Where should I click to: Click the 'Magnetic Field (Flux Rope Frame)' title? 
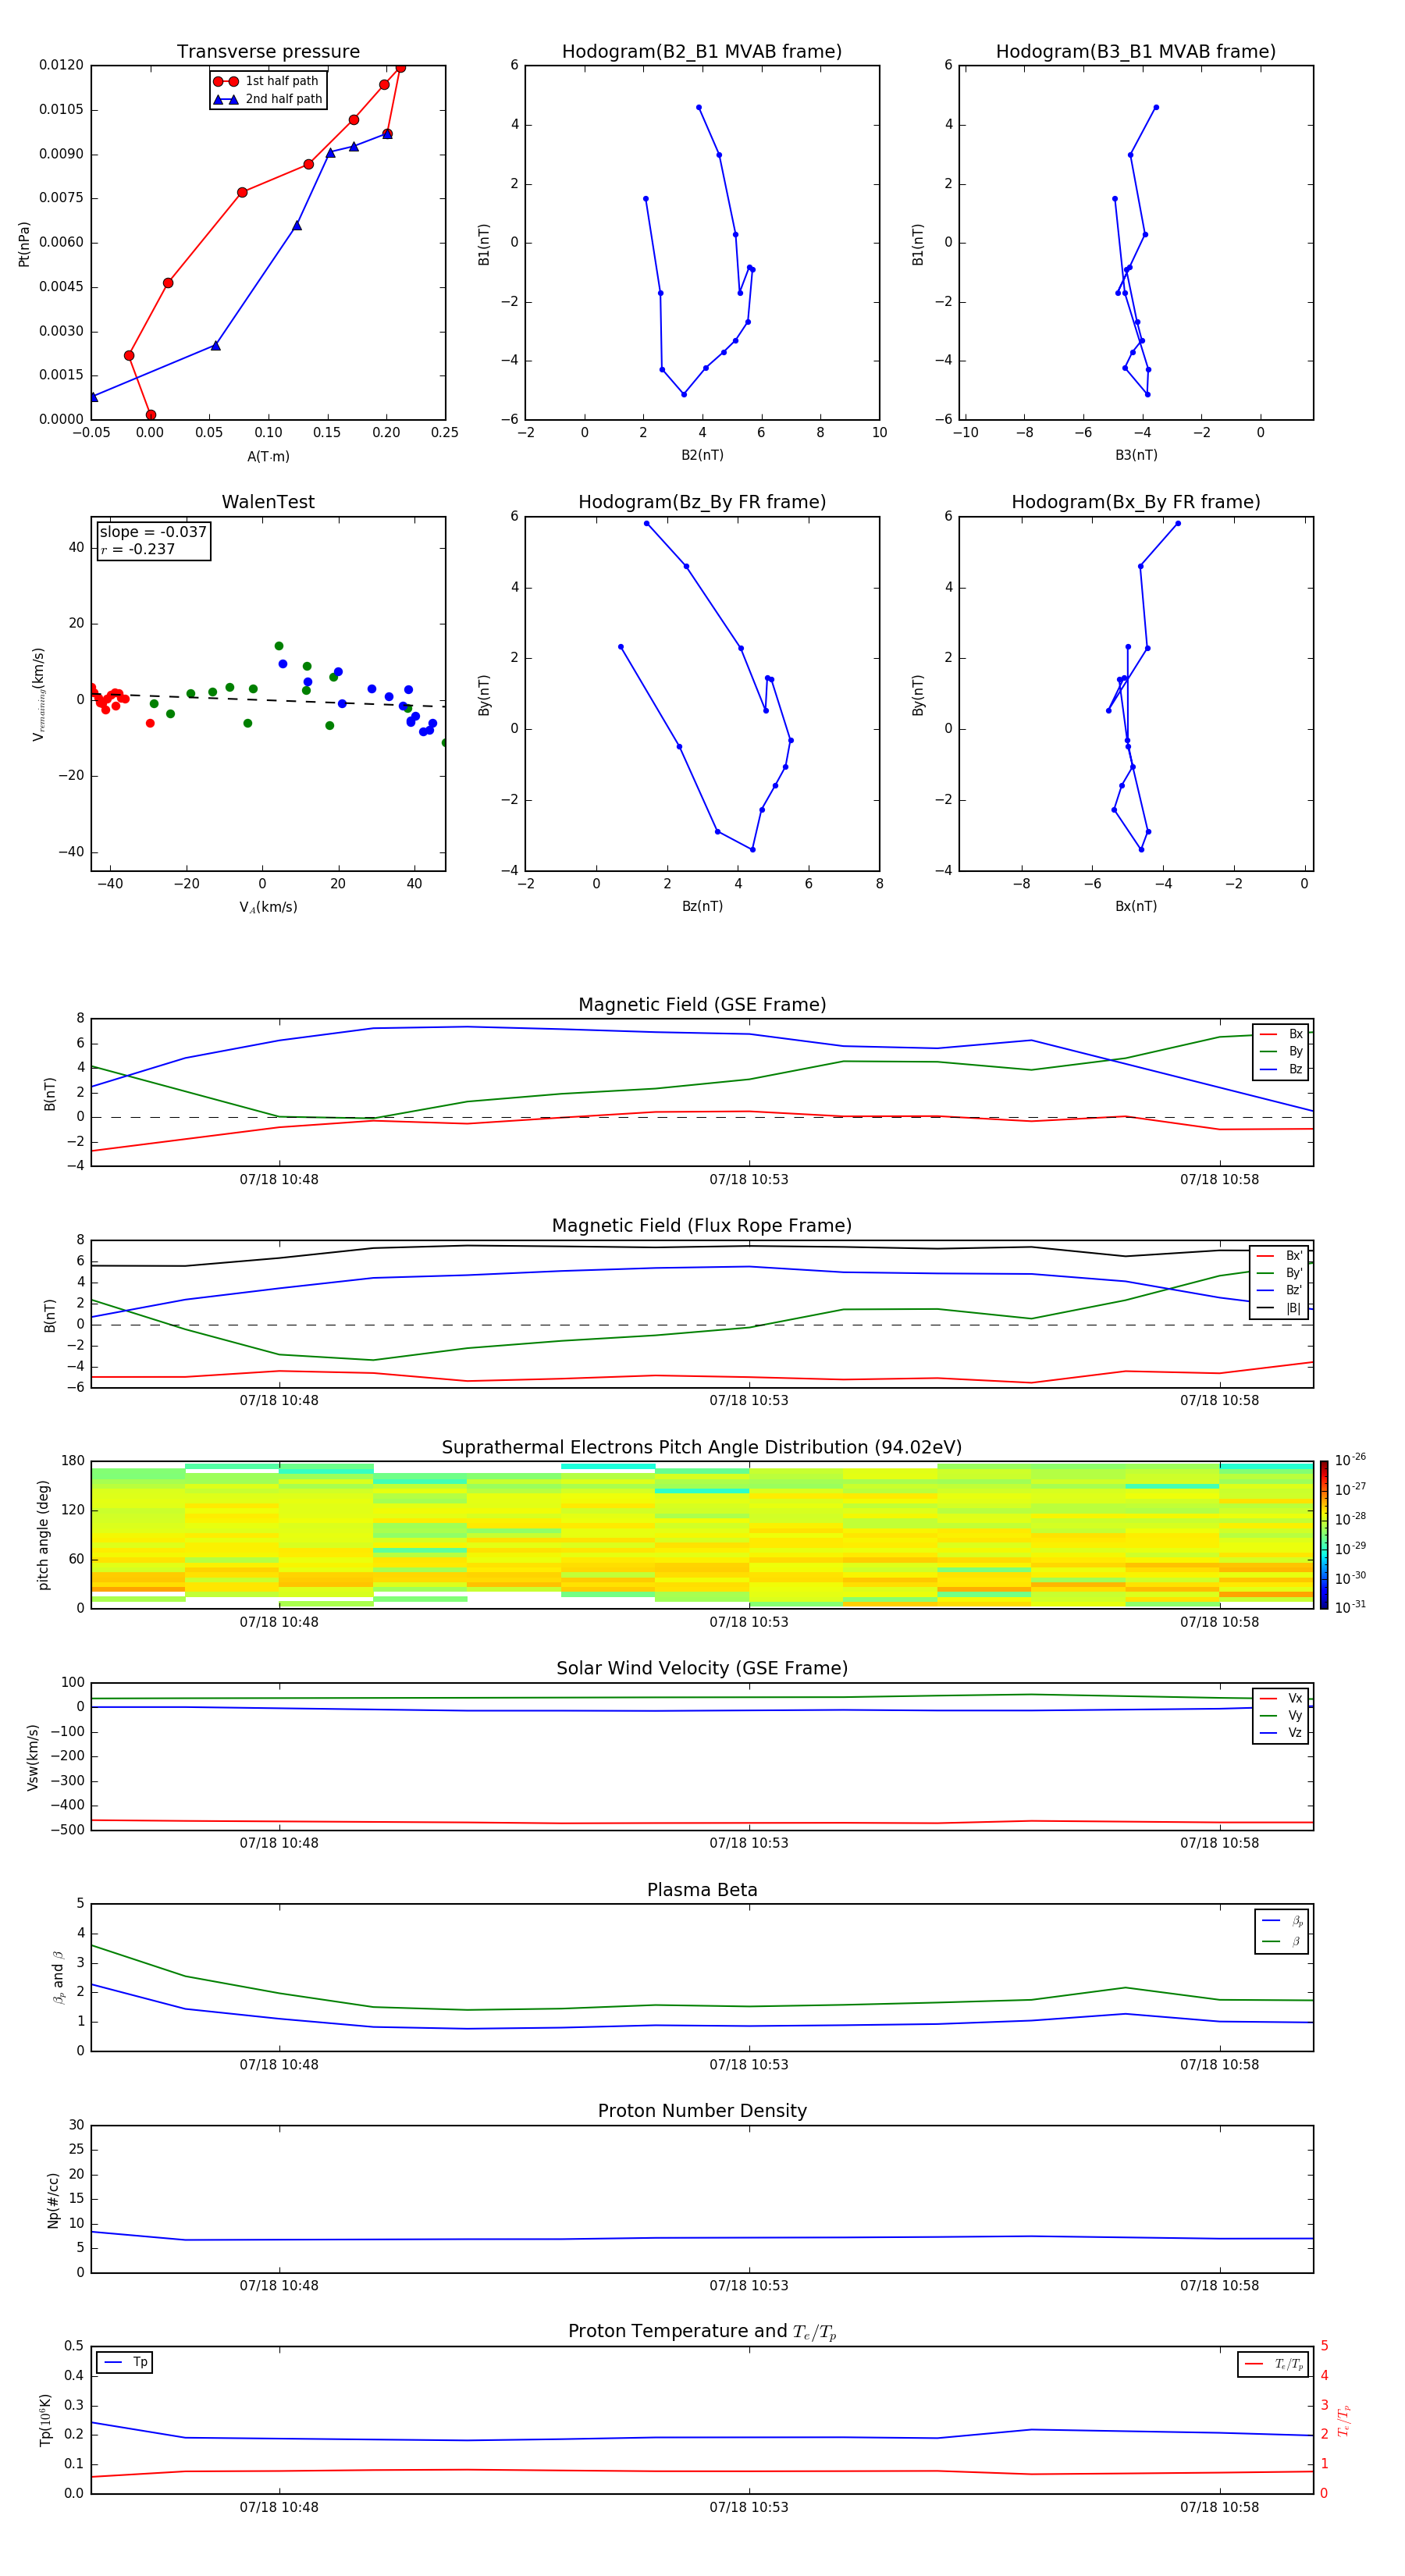point(702,1226)
